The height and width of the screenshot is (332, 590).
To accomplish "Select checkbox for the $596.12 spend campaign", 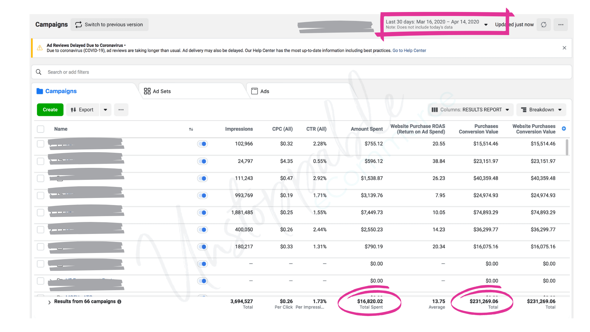I will click(x=41, y=161).
